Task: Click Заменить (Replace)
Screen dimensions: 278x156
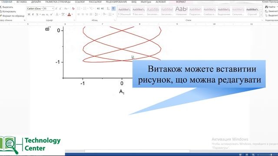Action: point(271,11)
